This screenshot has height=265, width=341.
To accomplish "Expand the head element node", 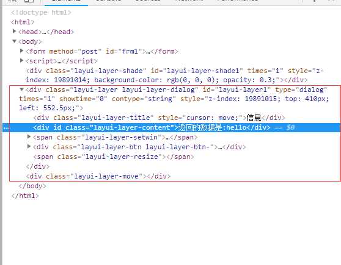I will click(x=14, y=32).
